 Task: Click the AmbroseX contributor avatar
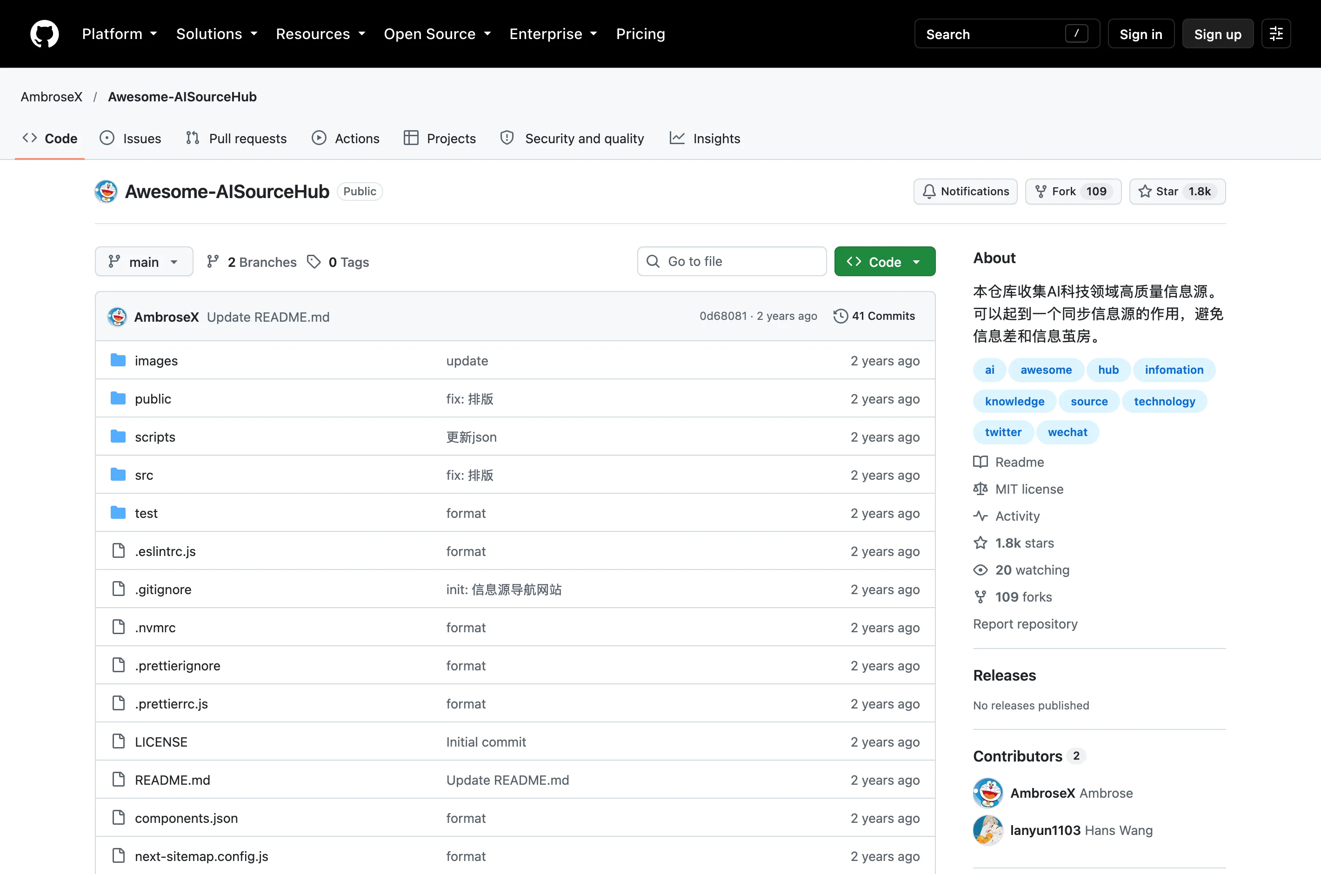[988, 793]
